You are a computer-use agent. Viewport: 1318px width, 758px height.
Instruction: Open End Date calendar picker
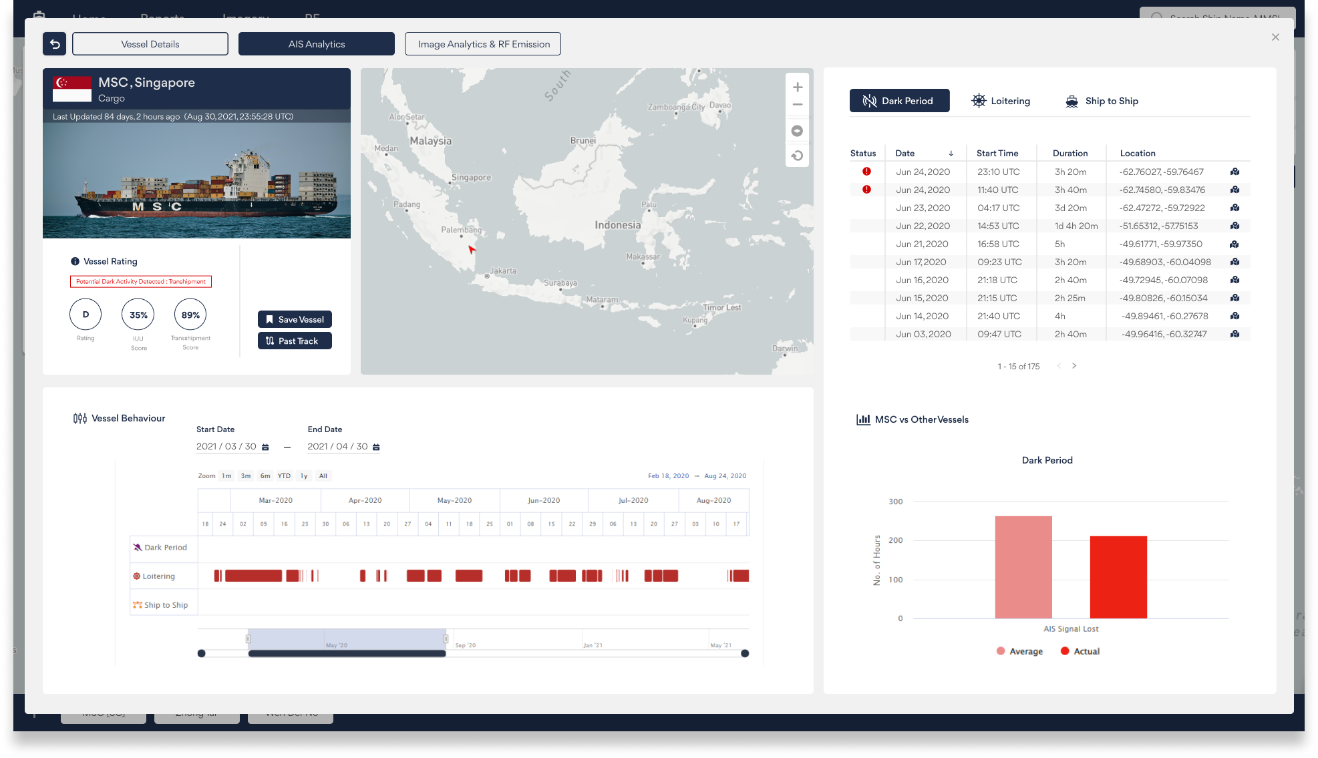(376, 447)
